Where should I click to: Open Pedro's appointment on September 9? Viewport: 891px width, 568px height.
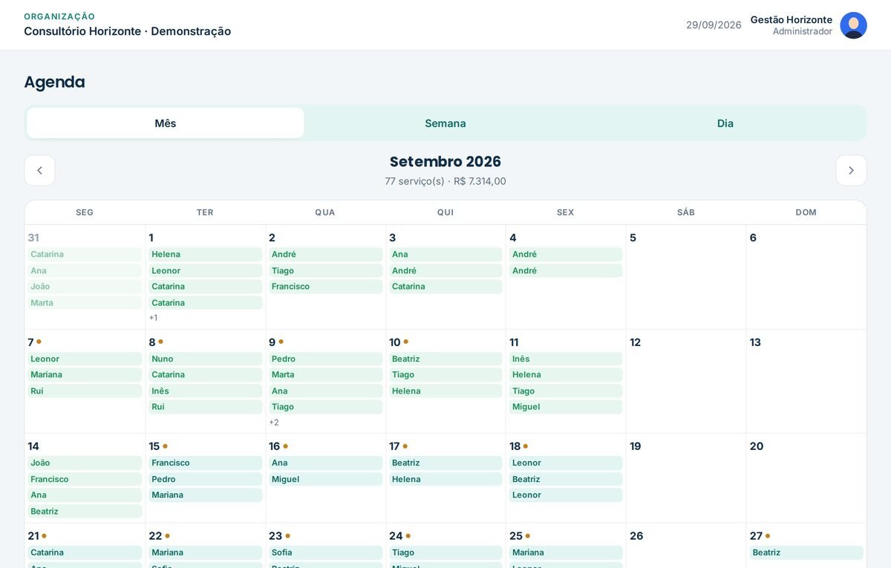click(326, 359)
